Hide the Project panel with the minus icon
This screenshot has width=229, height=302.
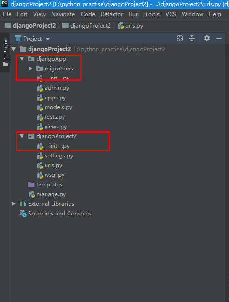click(x=219, y=38)
